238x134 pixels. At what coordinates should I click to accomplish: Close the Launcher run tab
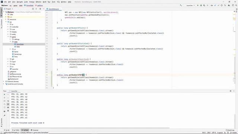19,91
